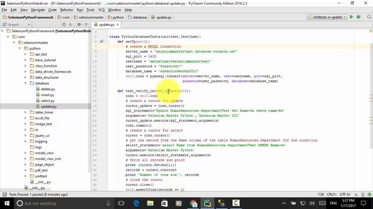Click Scroll from Source icon in Project panel
The width and height of the screenshot is (373, 209).
(64, 24)
